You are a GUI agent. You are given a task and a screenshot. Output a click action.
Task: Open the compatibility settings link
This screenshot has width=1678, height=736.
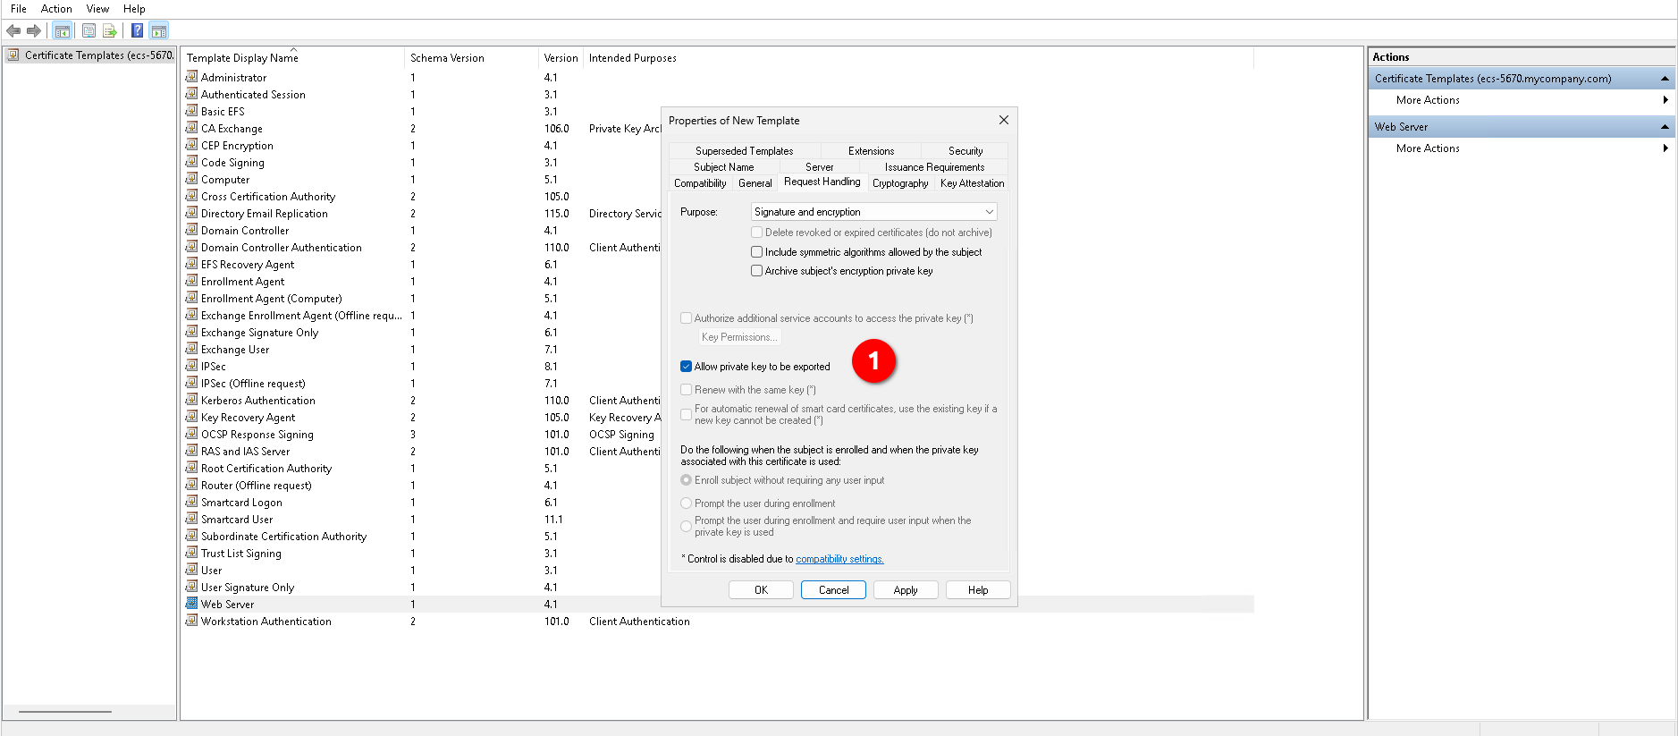[839, 559]
